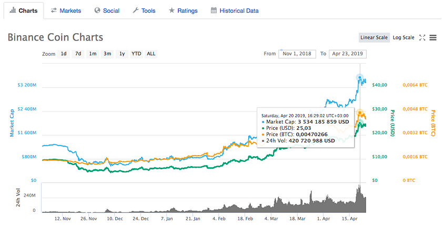Click the 4. Feb date label
The image size is (445, 225).
pos(219,219)
